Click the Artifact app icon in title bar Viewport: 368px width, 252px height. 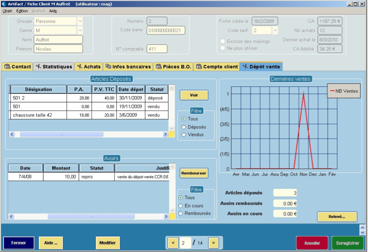tap(4, 4)
